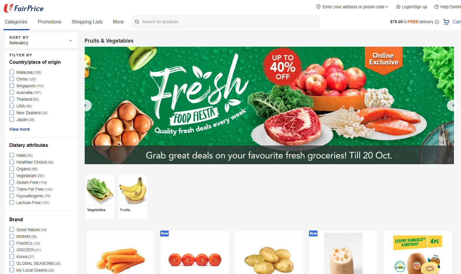Click the location pin address icon
461x274 pixels.
tap(318, 7)
